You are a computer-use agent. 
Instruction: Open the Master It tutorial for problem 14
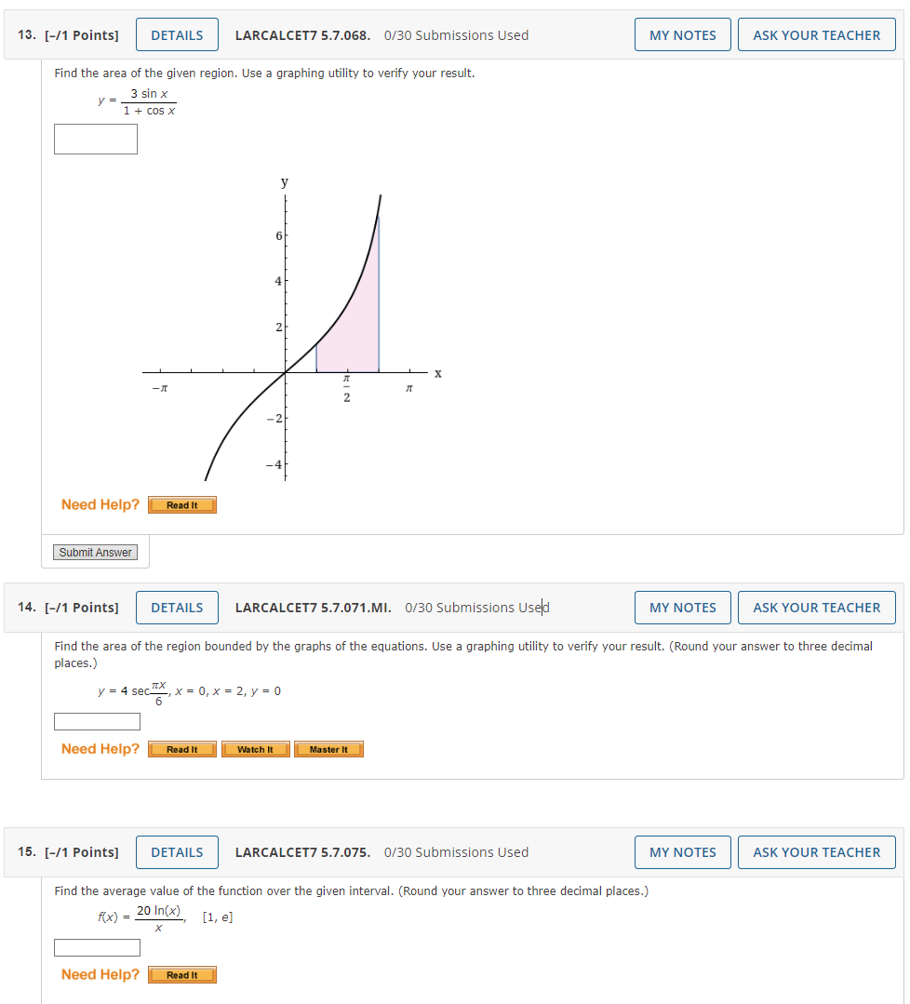328,749
